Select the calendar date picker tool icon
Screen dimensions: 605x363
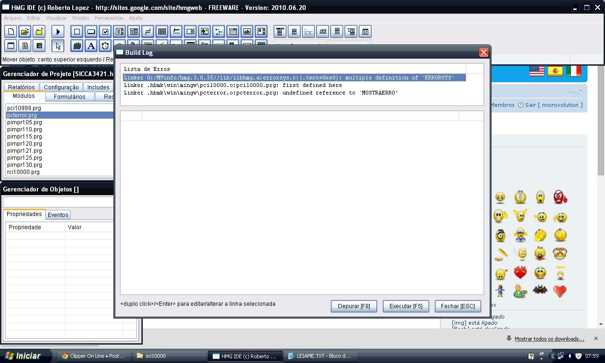pyautogui.click(x=233, y=32)
